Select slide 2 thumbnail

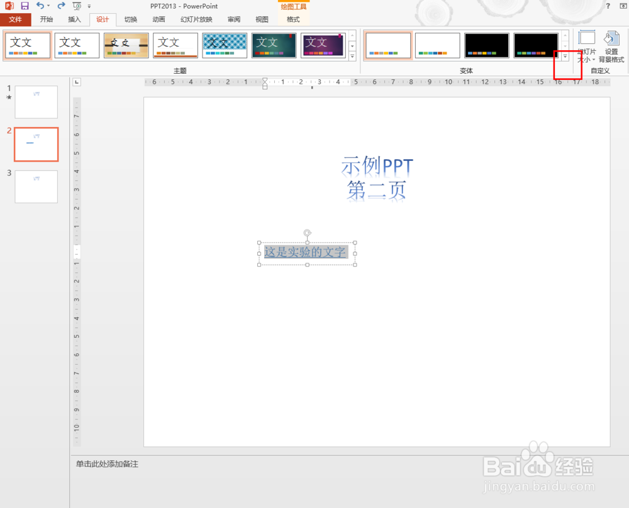[36, 145]
